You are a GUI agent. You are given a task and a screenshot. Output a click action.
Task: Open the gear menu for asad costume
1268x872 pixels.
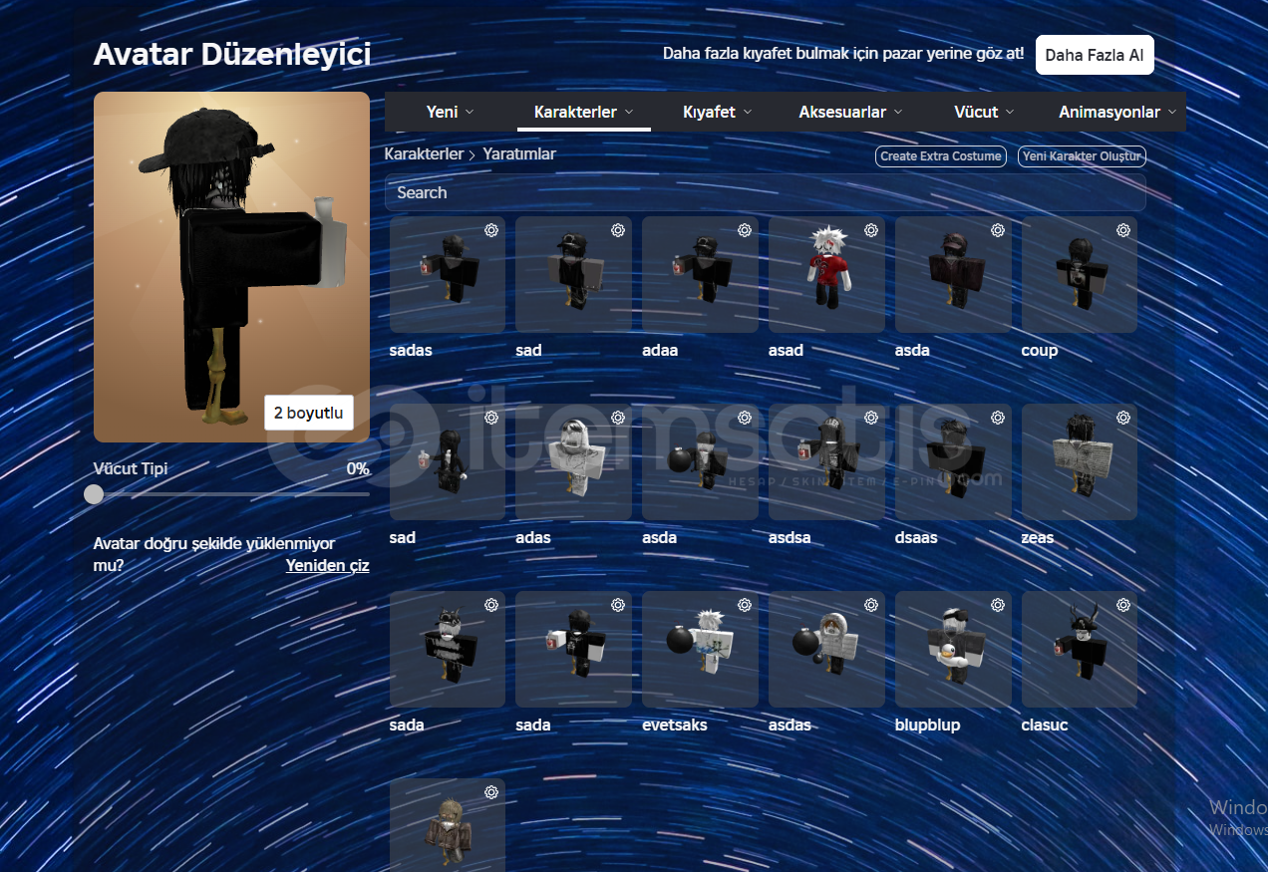(x=871, y=230)
